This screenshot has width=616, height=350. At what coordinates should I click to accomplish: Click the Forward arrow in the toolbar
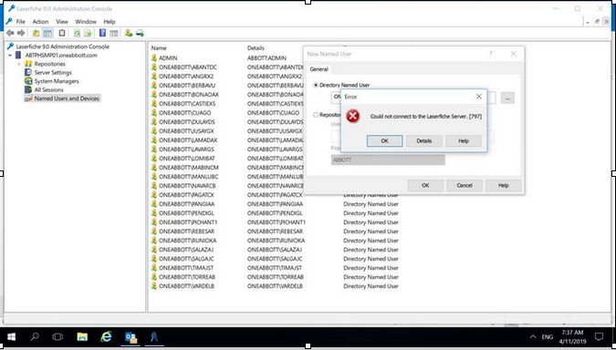[x=21, y=34]
